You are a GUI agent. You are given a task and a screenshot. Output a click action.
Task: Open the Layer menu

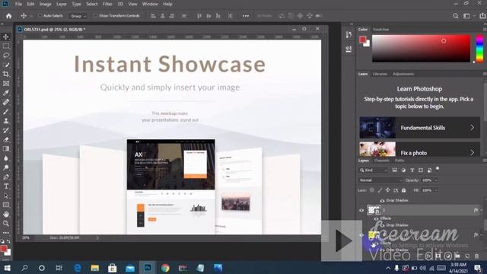coord(62,4)
